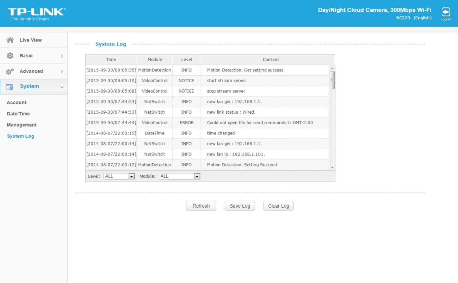Click the Live View home icon
This screenshot has height=283, width=458.
point(10,40)
